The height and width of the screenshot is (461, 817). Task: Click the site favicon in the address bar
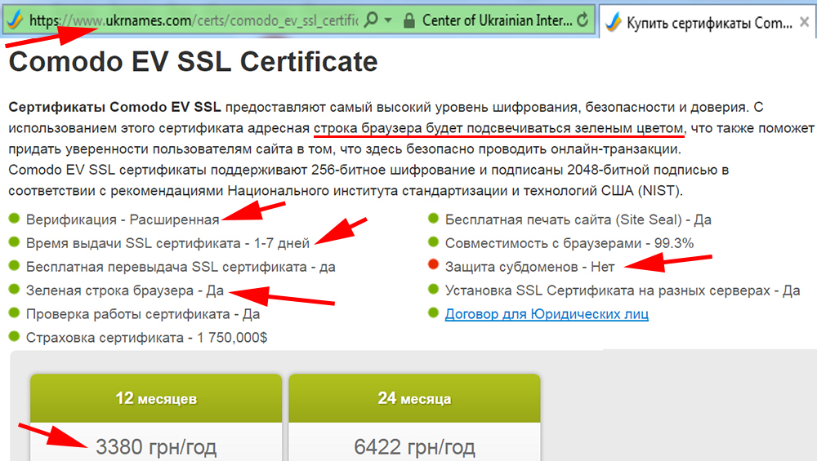pos(16,19)
